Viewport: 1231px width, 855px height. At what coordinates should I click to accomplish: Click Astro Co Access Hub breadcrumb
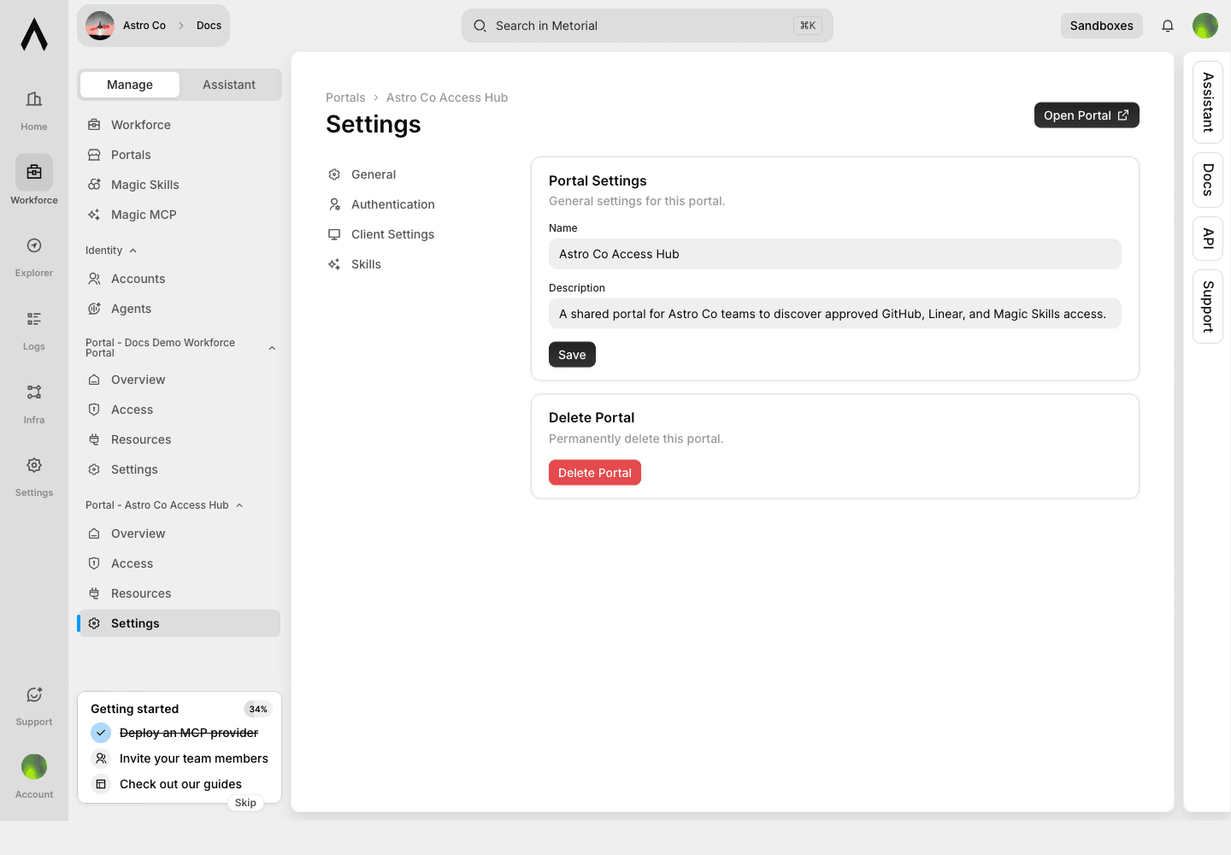click(447, 97)
